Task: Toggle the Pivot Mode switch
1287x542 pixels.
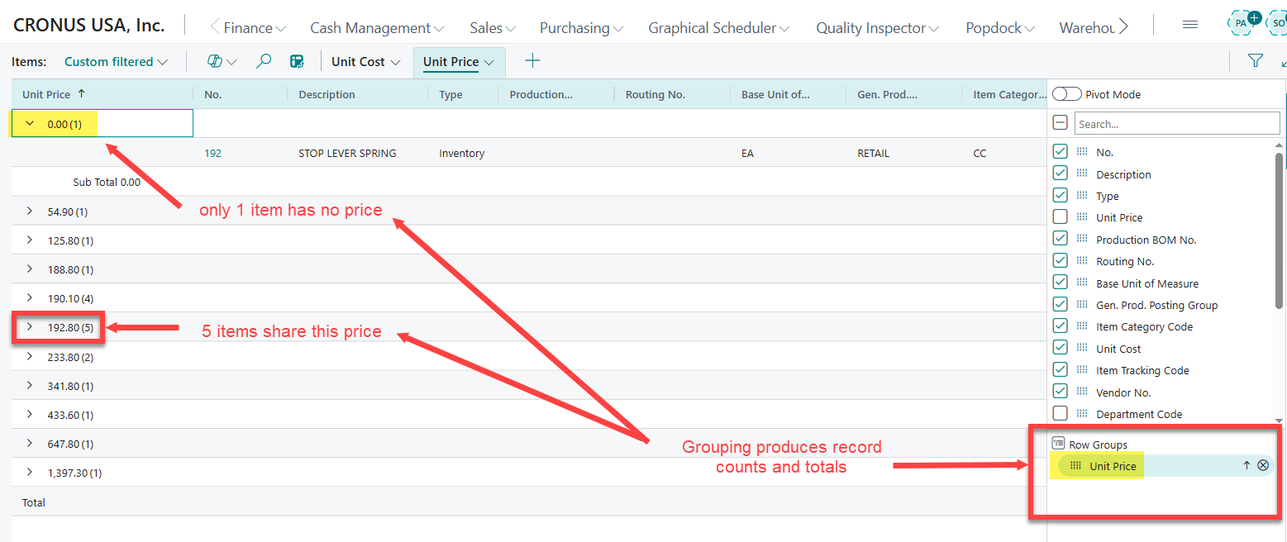Action: pos(1067,93)
